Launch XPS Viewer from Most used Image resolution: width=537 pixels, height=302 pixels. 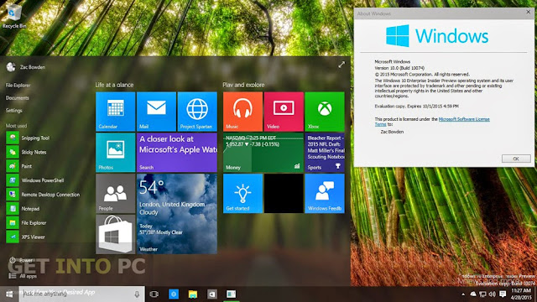26,237
